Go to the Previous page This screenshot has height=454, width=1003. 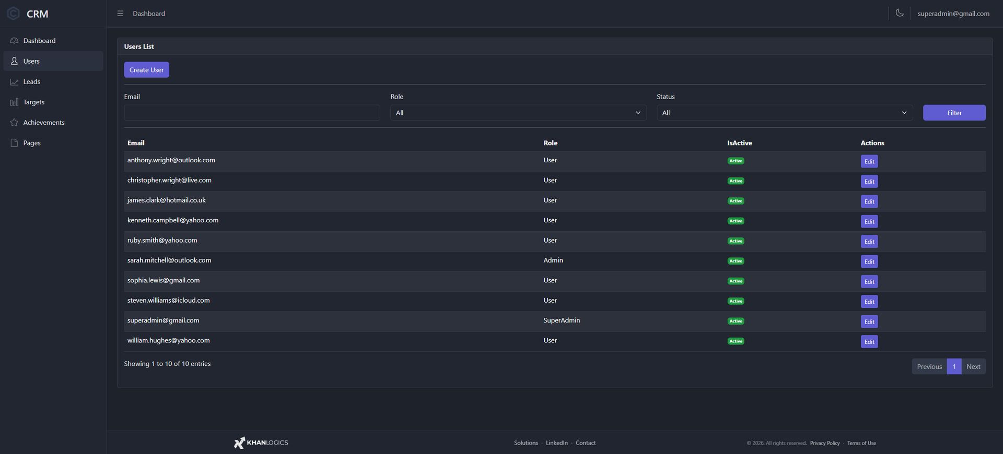(x=929, y=366)
